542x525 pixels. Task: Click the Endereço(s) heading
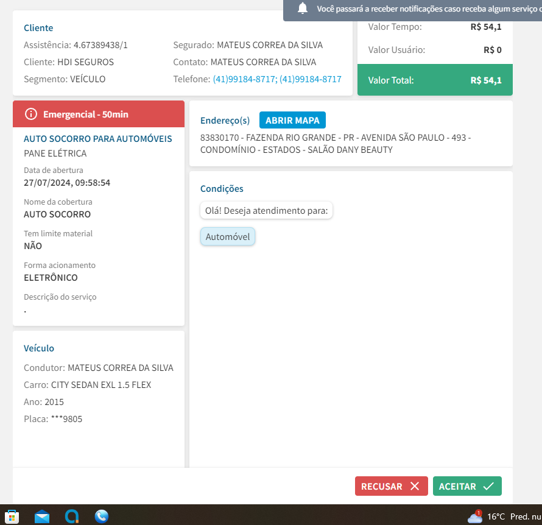tap(225, 121)
